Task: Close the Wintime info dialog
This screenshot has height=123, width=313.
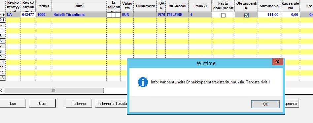Action: pyautogui.click(x=278, y=62)
